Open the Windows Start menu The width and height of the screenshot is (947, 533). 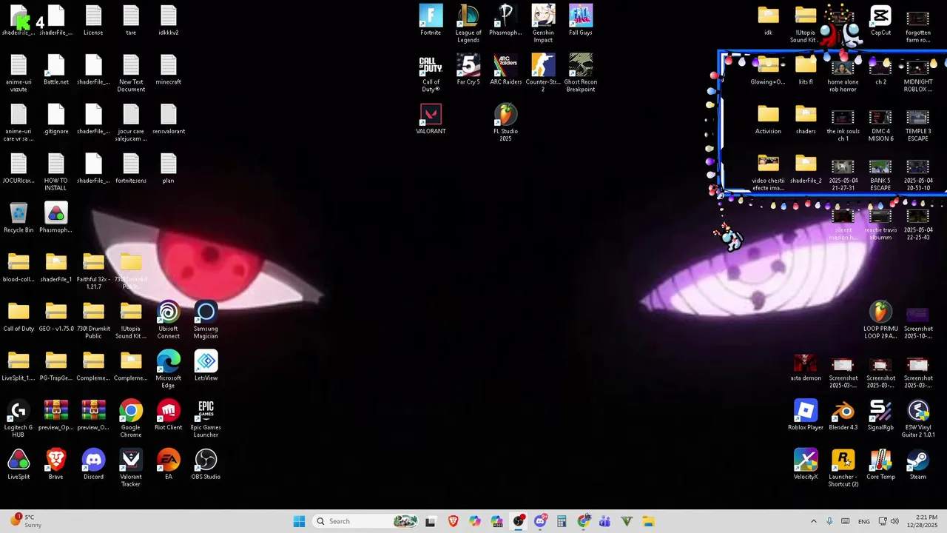299,521
